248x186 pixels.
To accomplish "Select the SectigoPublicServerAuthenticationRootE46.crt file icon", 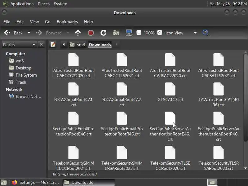I will coord(170,118).
